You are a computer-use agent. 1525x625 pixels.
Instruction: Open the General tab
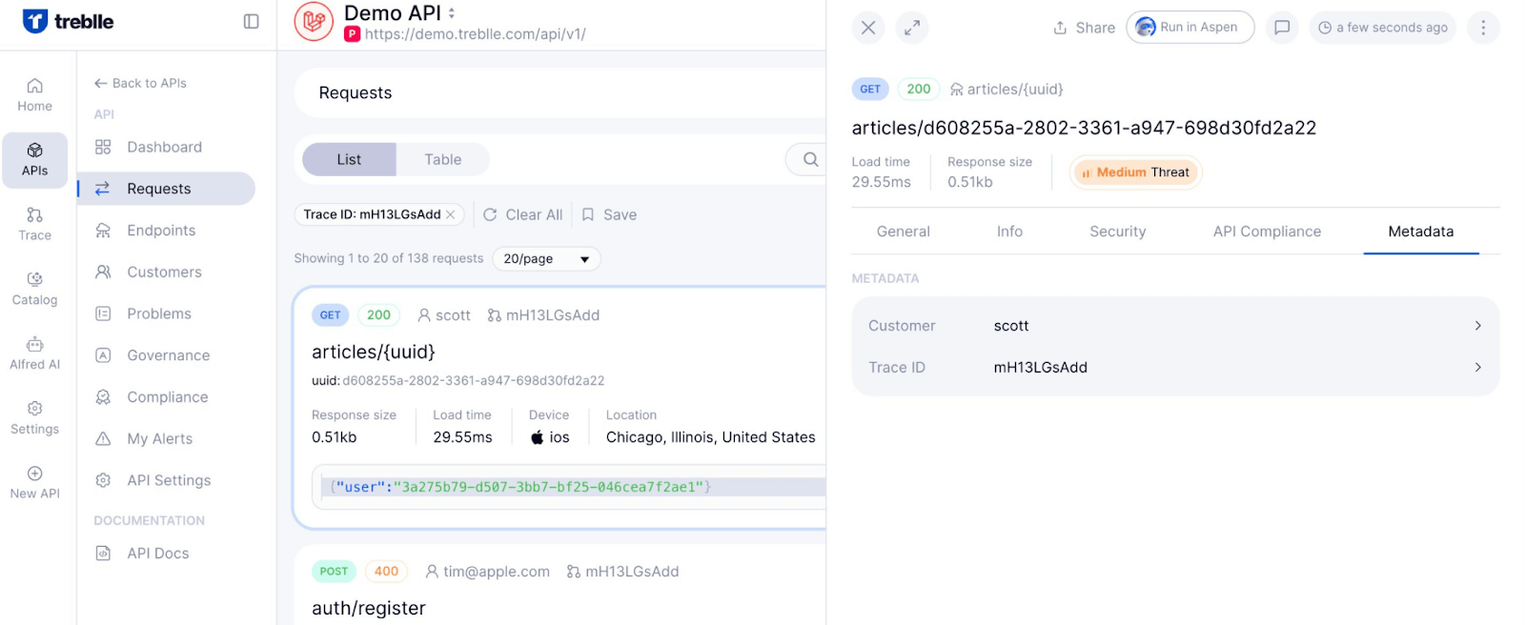(x=903, y=232)
